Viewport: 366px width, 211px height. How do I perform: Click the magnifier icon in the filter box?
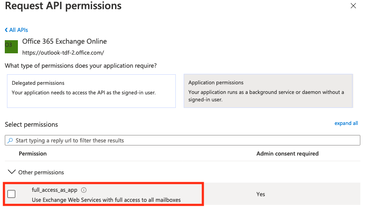tap(10, 141)
